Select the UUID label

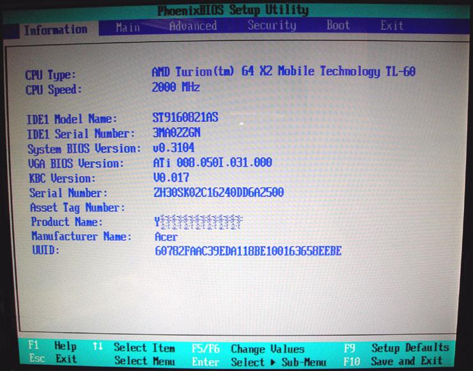46,250
